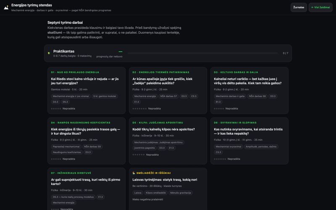Open D3 Keltuvo darbas ir galia card
Image resolution: width=336 pixels, height=210 pixels.
(249, 90)
